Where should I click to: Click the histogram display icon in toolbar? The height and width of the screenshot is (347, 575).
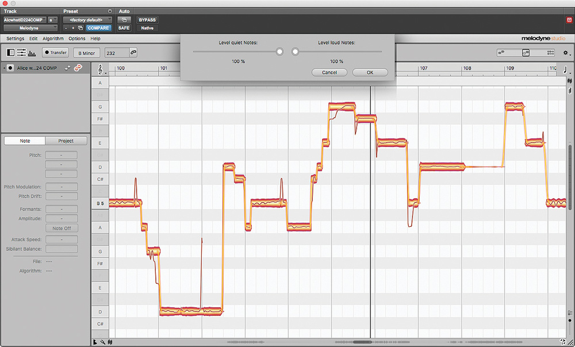tap(31, 53)
